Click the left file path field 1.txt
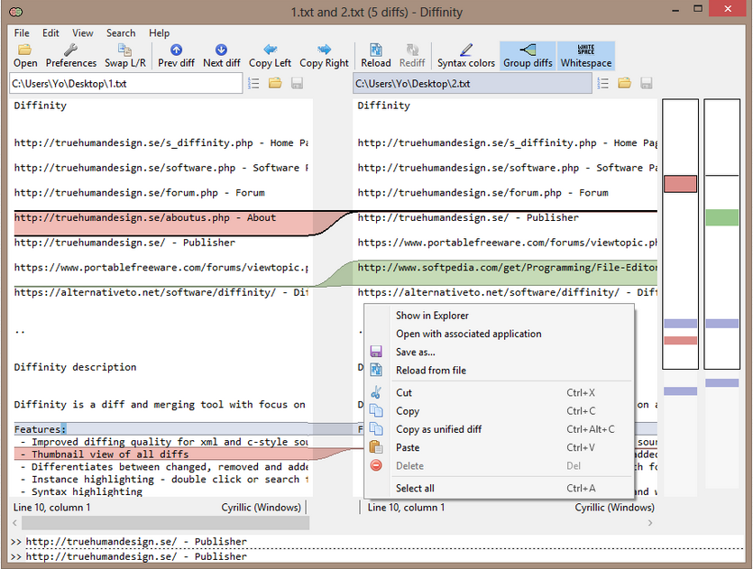This screenshot has width=753, height=569. [x=126, y=84]
